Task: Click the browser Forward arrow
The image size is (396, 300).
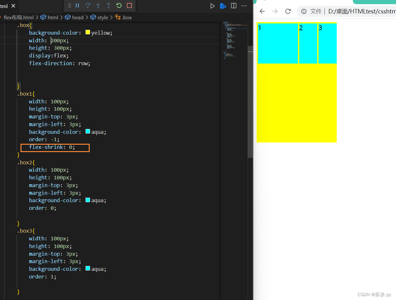Action: click(275, 11)
